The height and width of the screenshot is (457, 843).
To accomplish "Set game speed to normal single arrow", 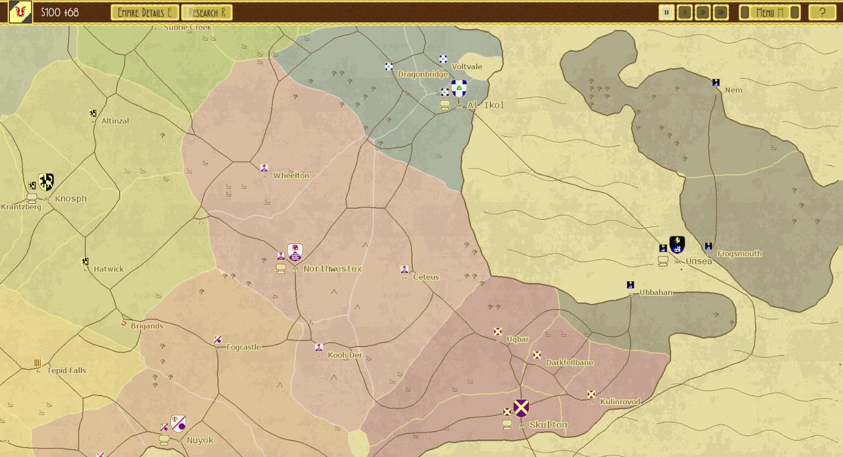I will (685, 13).
